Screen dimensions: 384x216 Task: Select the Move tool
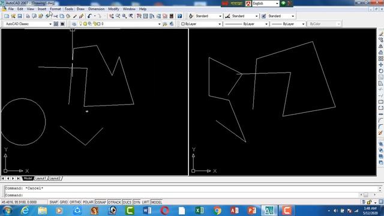[381, 65]
